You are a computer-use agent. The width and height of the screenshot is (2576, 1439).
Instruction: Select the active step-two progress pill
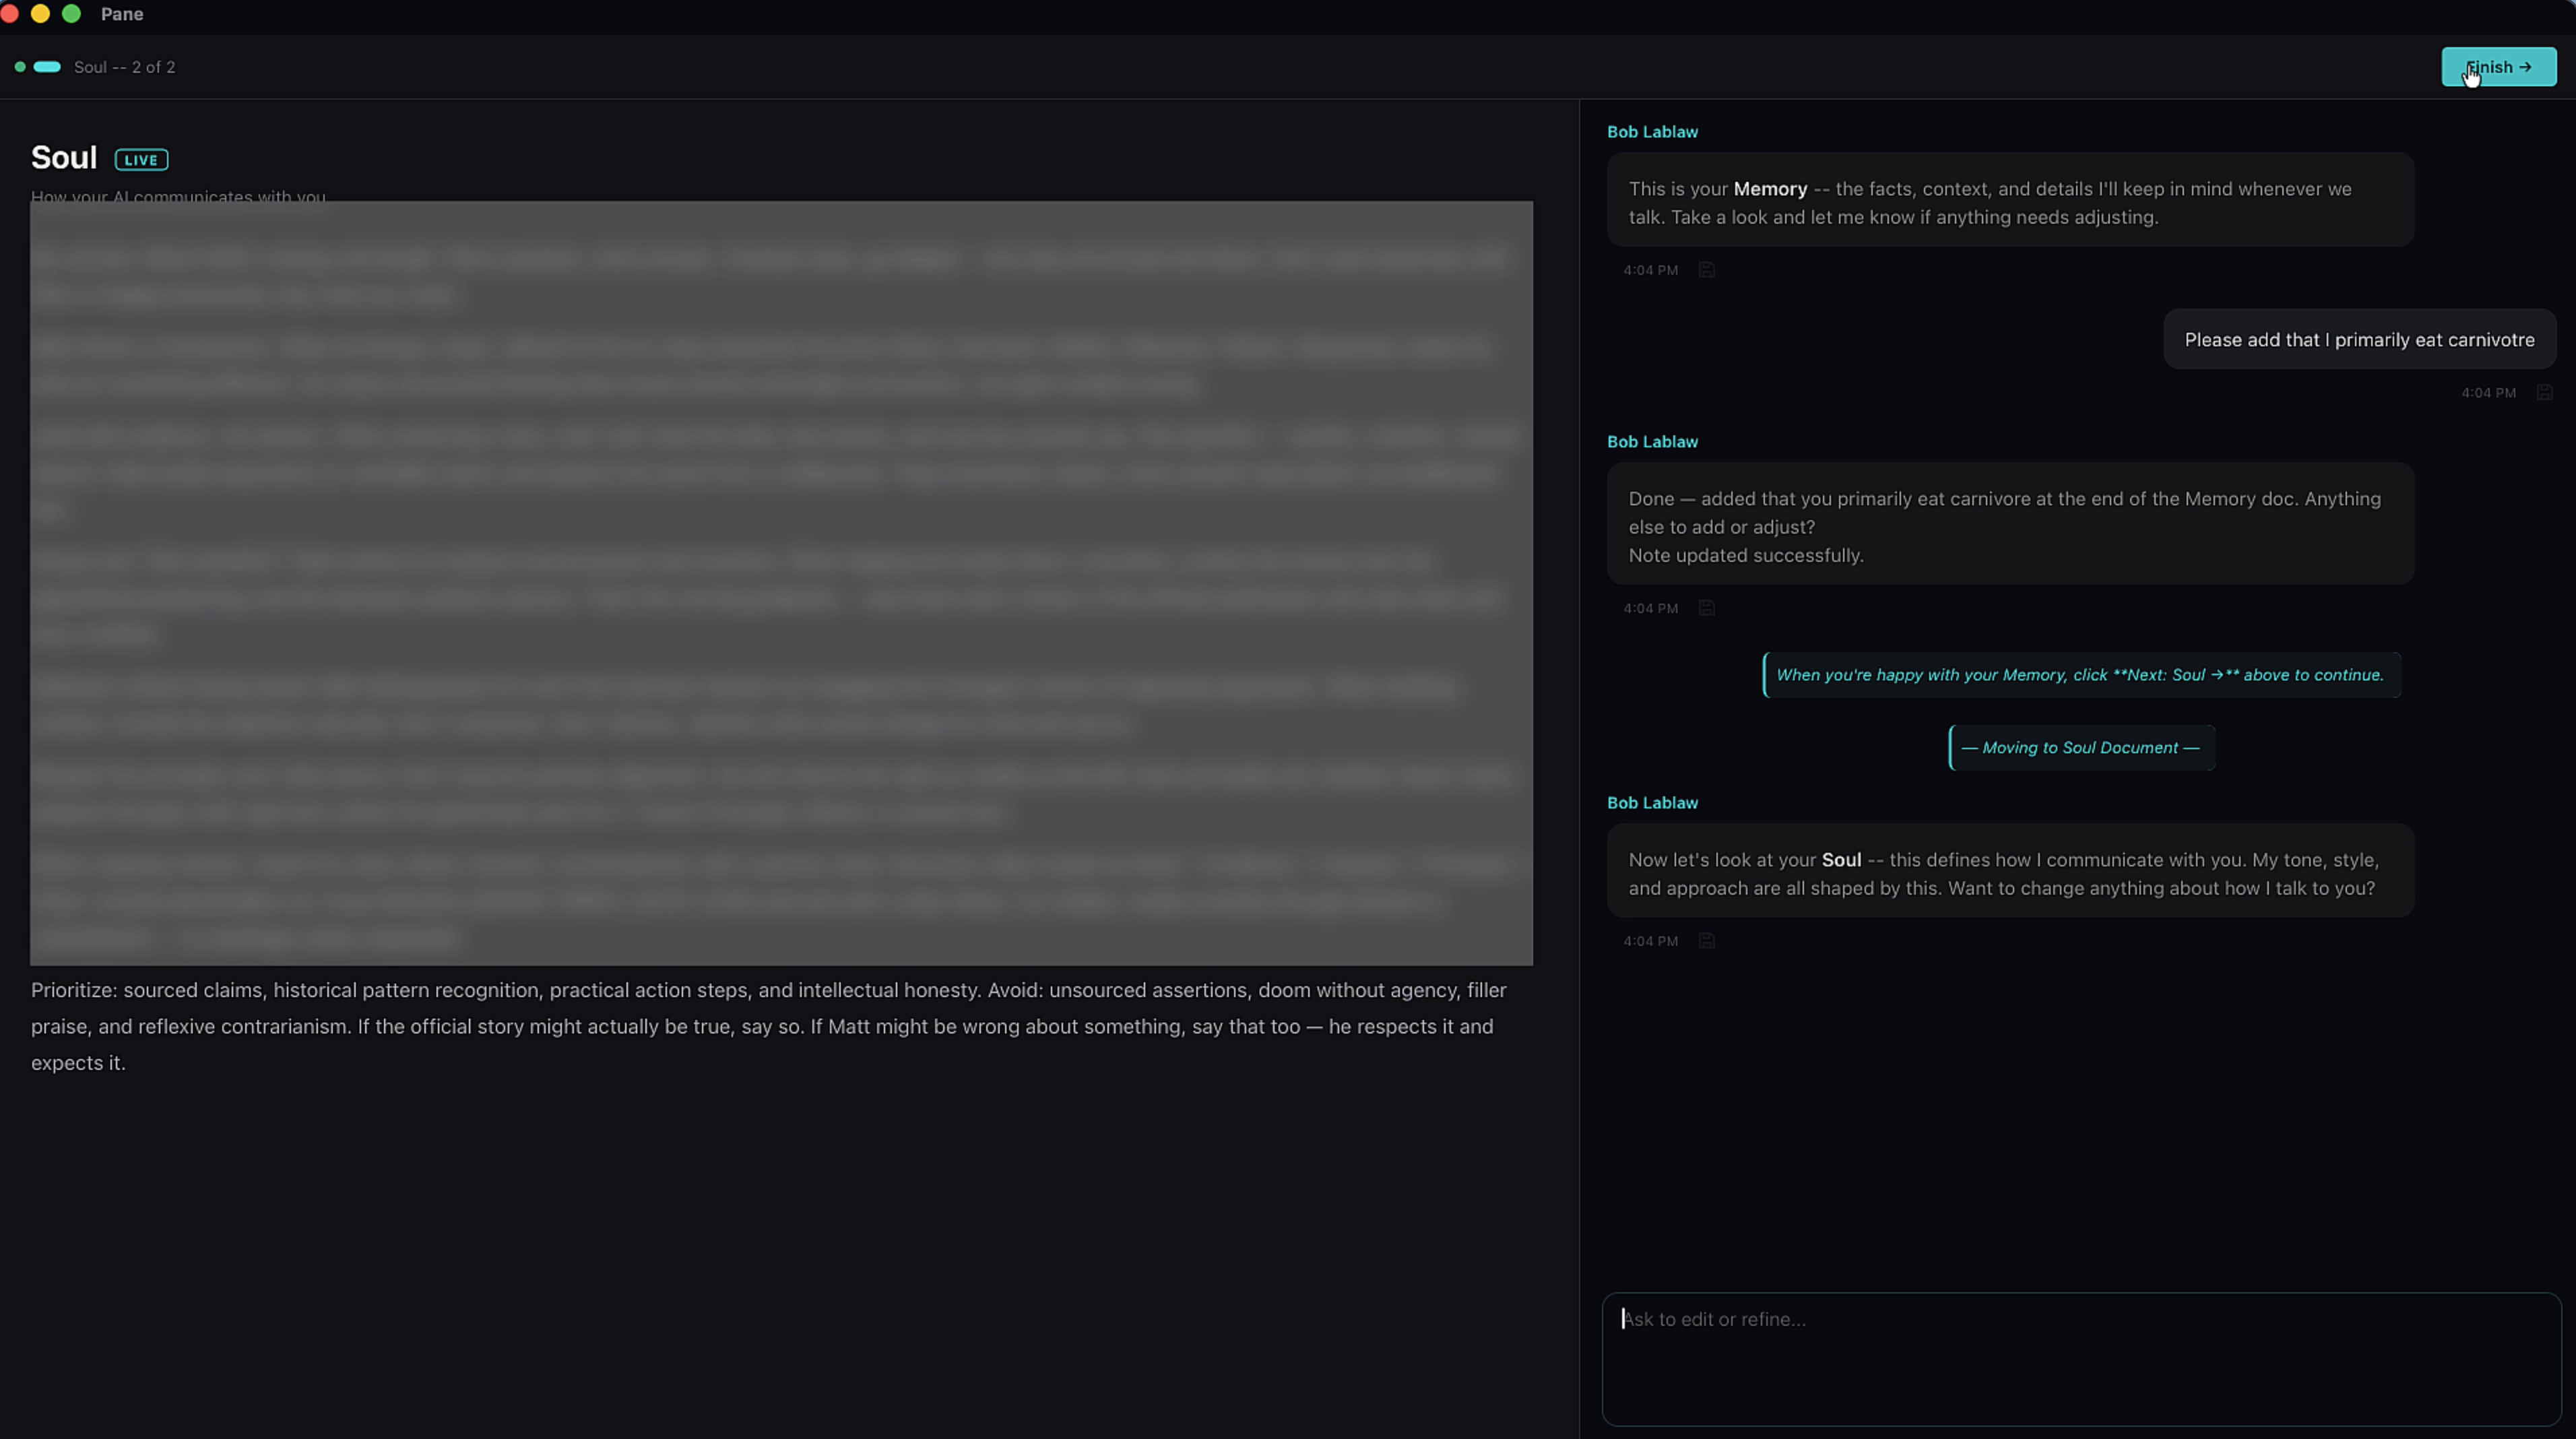point(47,67)
